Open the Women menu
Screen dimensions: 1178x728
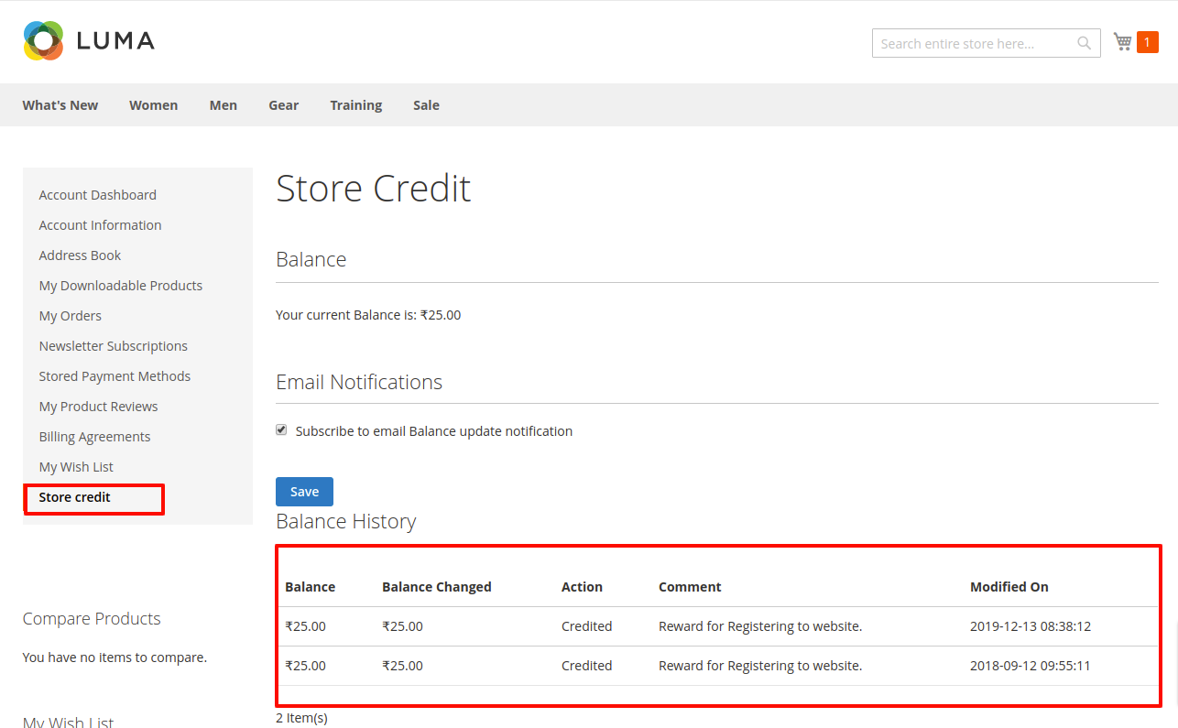coord(153,105)
